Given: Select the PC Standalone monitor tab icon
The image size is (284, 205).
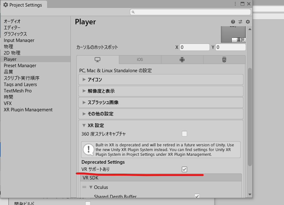Looking at the screenshot, I should (x=97, y=60).
